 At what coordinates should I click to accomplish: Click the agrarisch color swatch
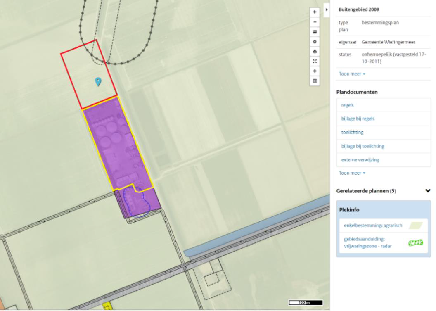[416, 226]
